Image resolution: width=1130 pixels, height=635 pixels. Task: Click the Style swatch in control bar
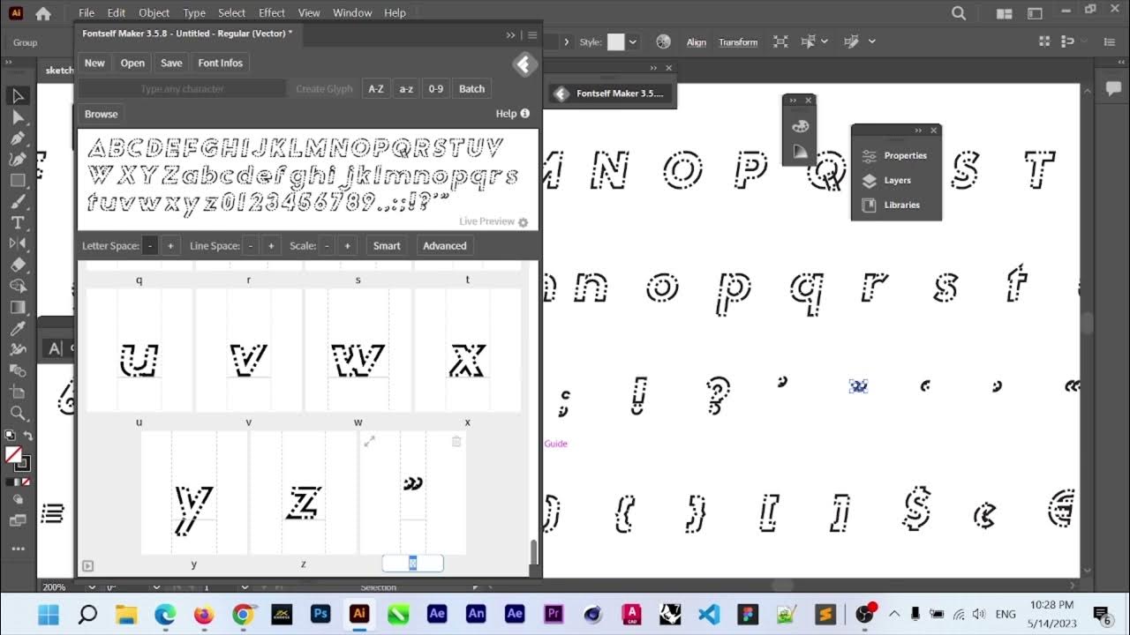tap(615, 41)
